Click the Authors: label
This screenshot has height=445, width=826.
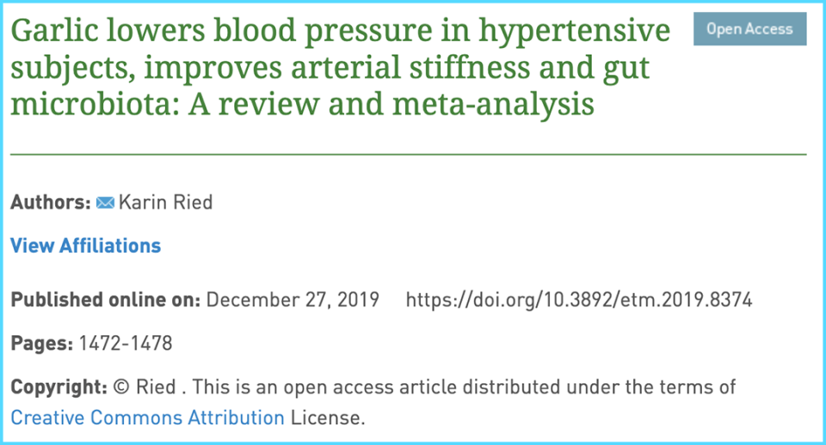click(x=51, y=202)
